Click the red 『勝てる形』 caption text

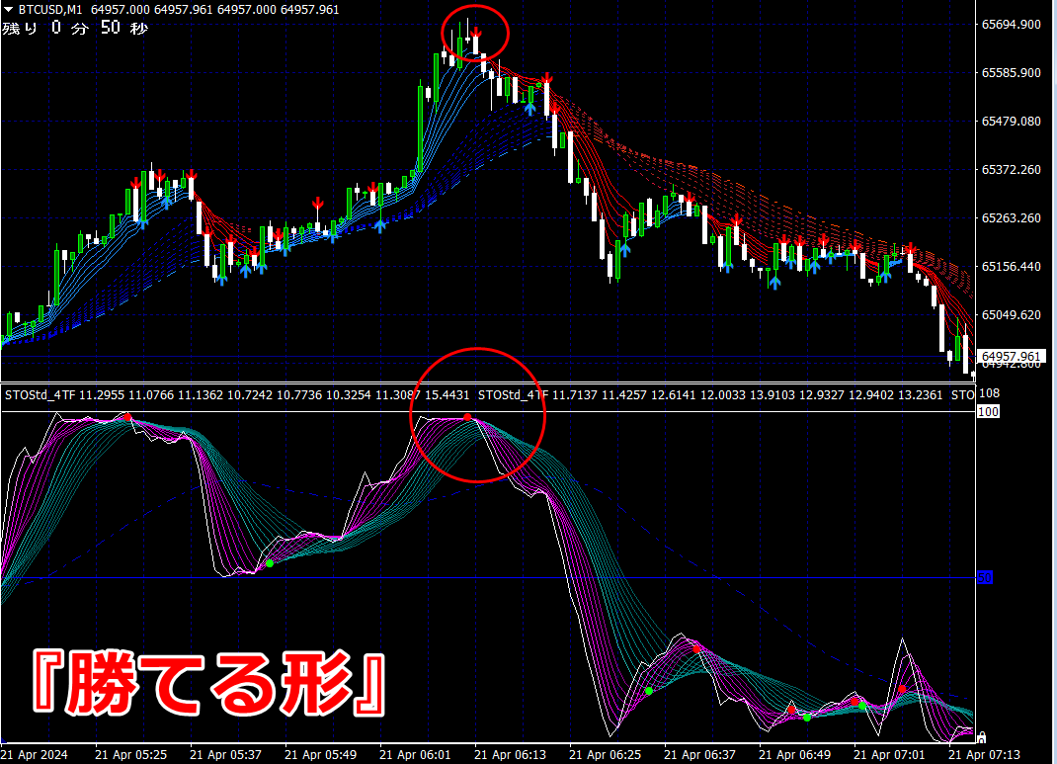click(209, 683)
